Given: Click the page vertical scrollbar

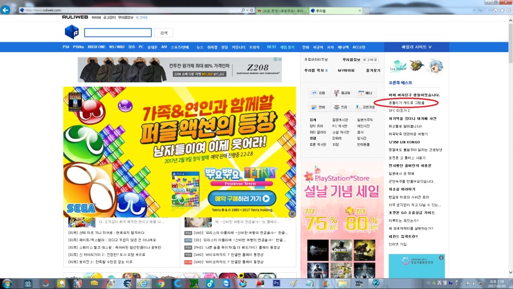Looking at the screenshot, I should point(510,42).
